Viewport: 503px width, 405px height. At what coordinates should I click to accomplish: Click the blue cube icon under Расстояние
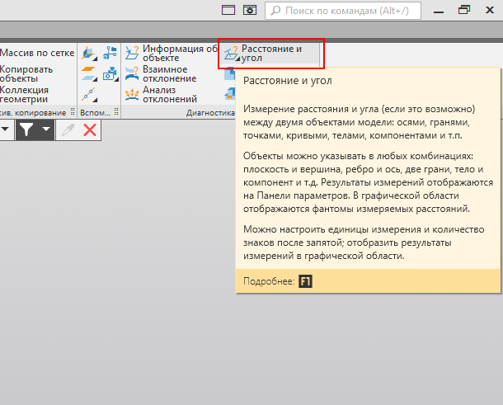[230, 73]
